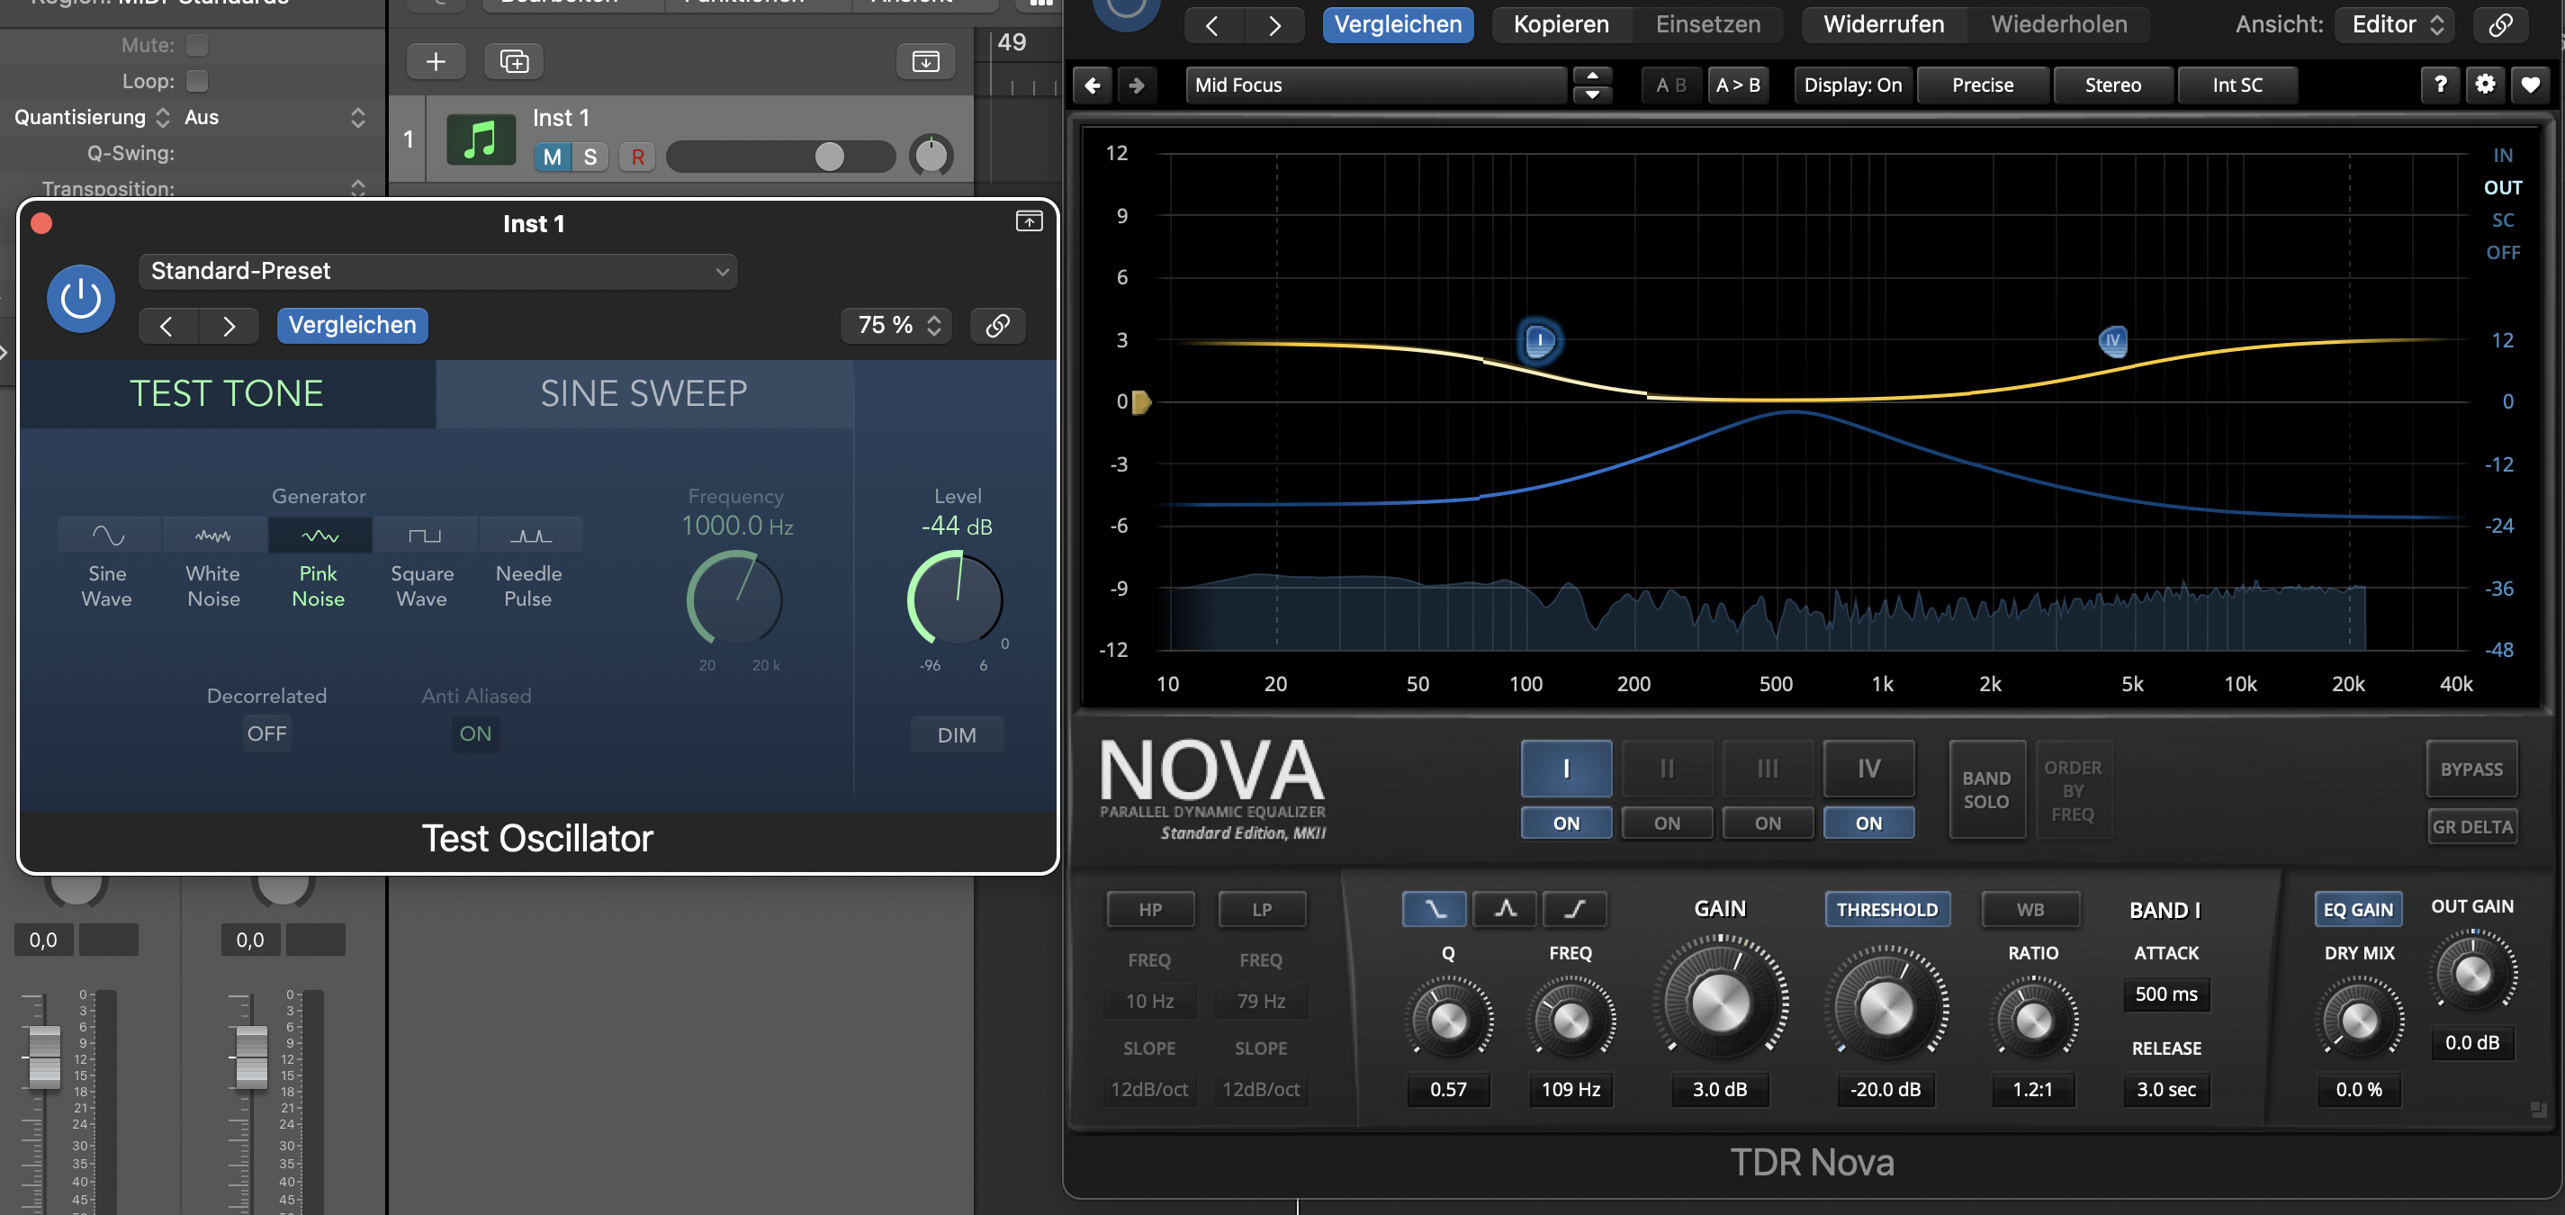Click the Inst 1 track volume slider
The height and width of the screenshot is (1215, 2565).
[x=780, y=157]
